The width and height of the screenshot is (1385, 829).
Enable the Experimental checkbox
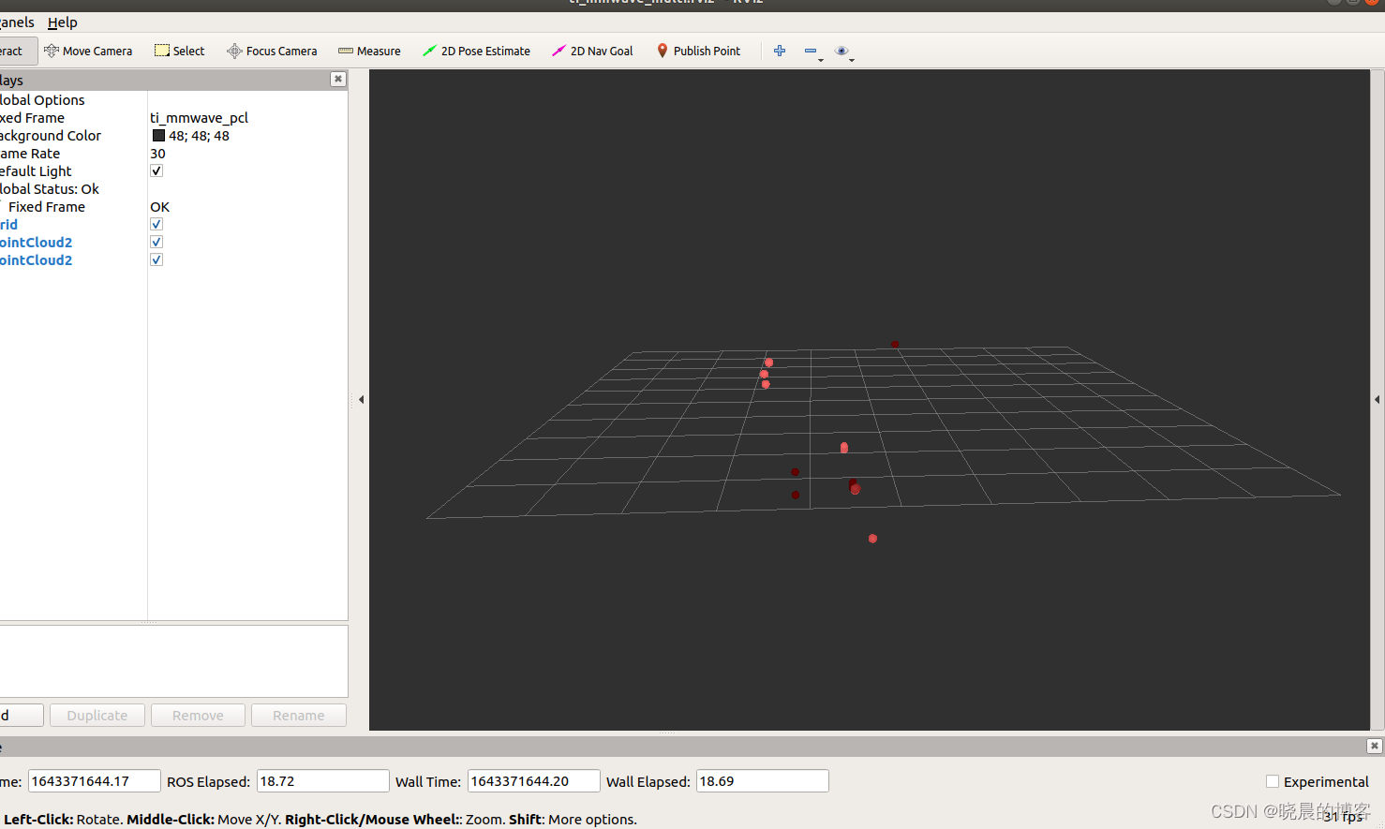click(x=1273, y=781)
